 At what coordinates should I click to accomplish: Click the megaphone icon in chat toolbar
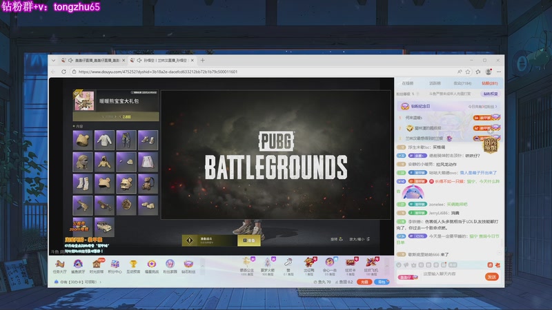(x=406, y=265)
